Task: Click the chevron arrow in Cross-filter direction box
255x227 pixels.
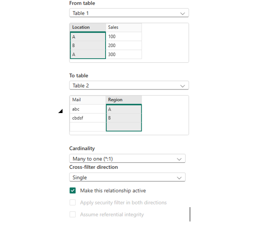Action: (x=179, y=178)
